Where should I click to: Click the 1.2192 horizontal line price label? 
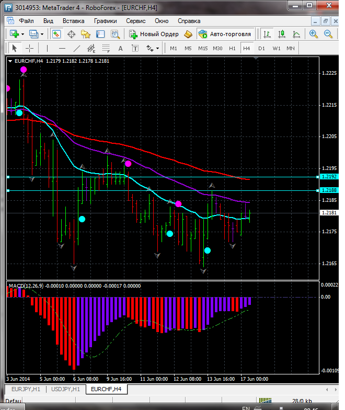[x=329, y=177]
